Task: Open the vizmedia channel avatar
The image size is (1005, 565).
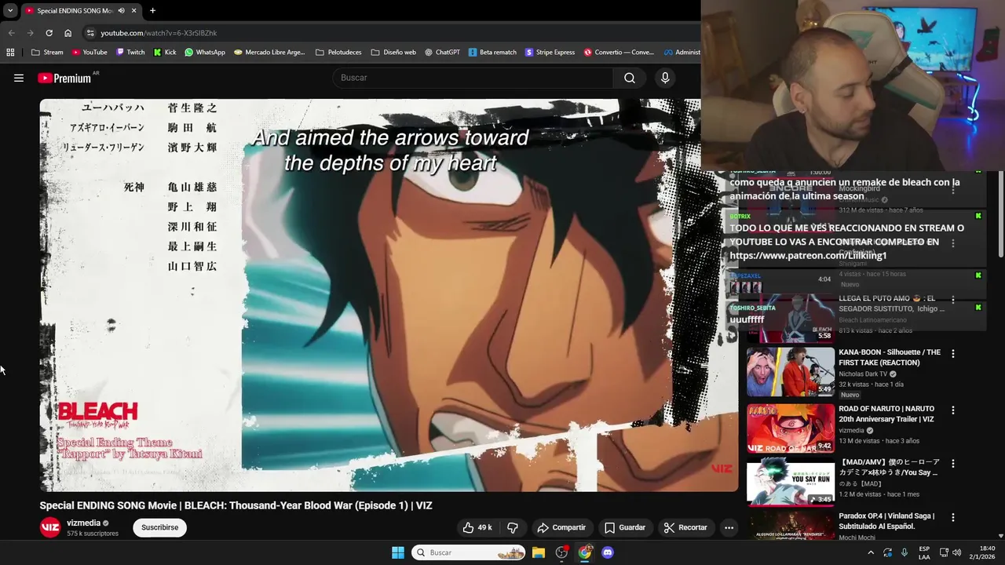Action: pos(50,527)
